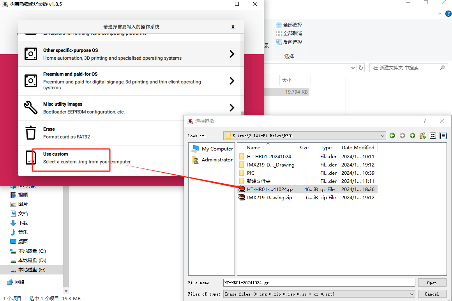Click Invert Selection (反向选择) in Explorer ribbon
The height and width of the screenshot is (301, 452).
(289, 42)
